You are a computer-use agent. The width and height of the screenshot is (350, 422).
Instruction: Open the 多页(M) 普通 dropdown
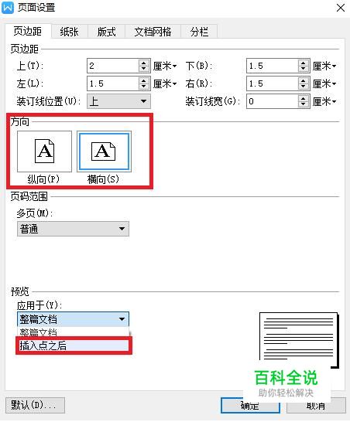(73, 229)
